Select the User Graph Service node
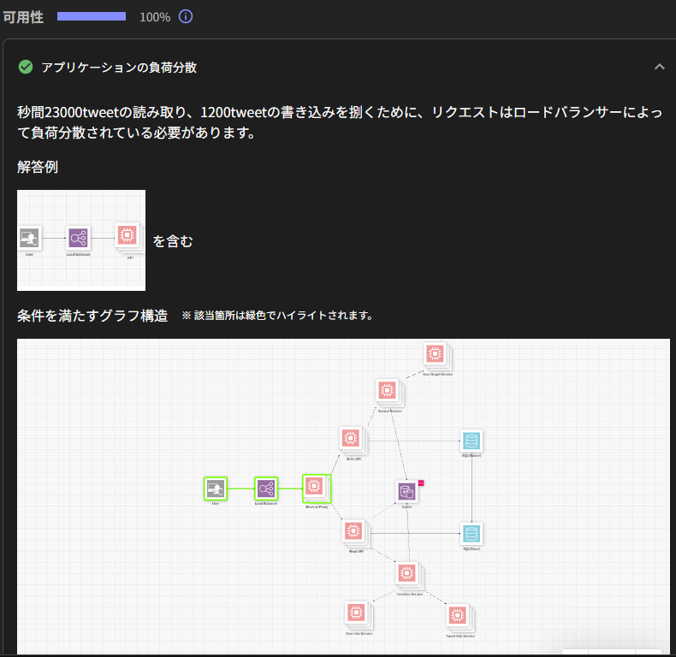 pyautogui.click(x=436, y=355)
